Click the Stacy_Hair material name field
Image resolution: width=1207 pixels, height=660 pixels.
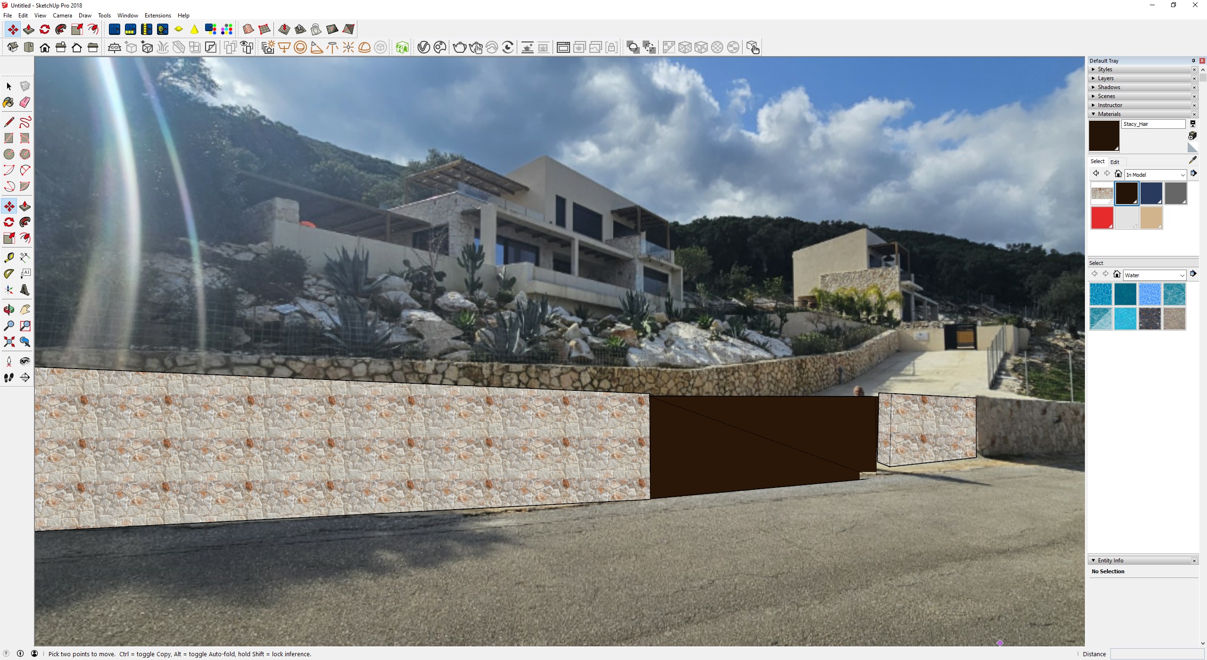click(1152, 124)
